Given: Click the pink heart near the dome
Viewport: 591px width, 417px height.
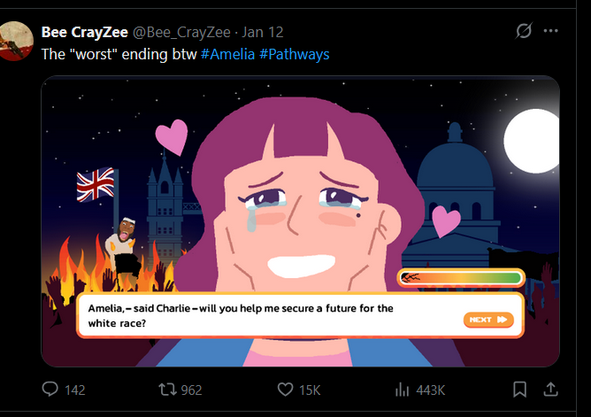Looking at the screenshot, I should [x=446, y=220].
